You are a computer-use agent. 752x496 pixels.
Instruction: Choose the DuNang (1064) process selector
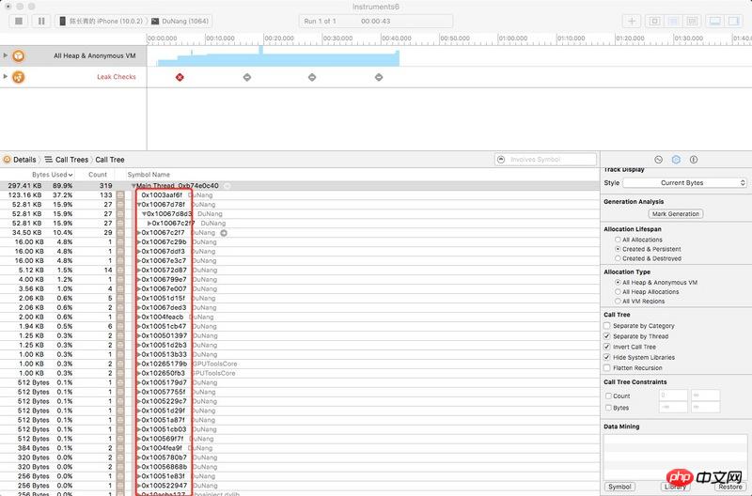tap(180, 21)
